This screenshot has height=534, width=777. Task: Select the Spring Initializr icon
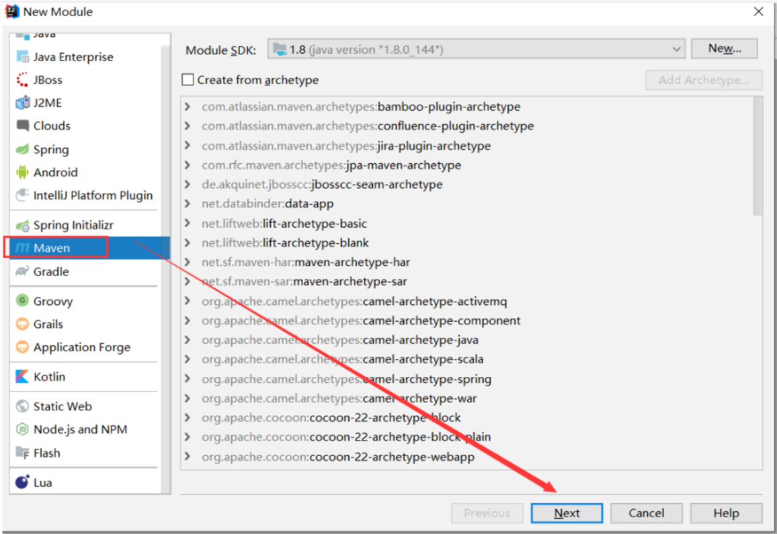coord(22,226)
